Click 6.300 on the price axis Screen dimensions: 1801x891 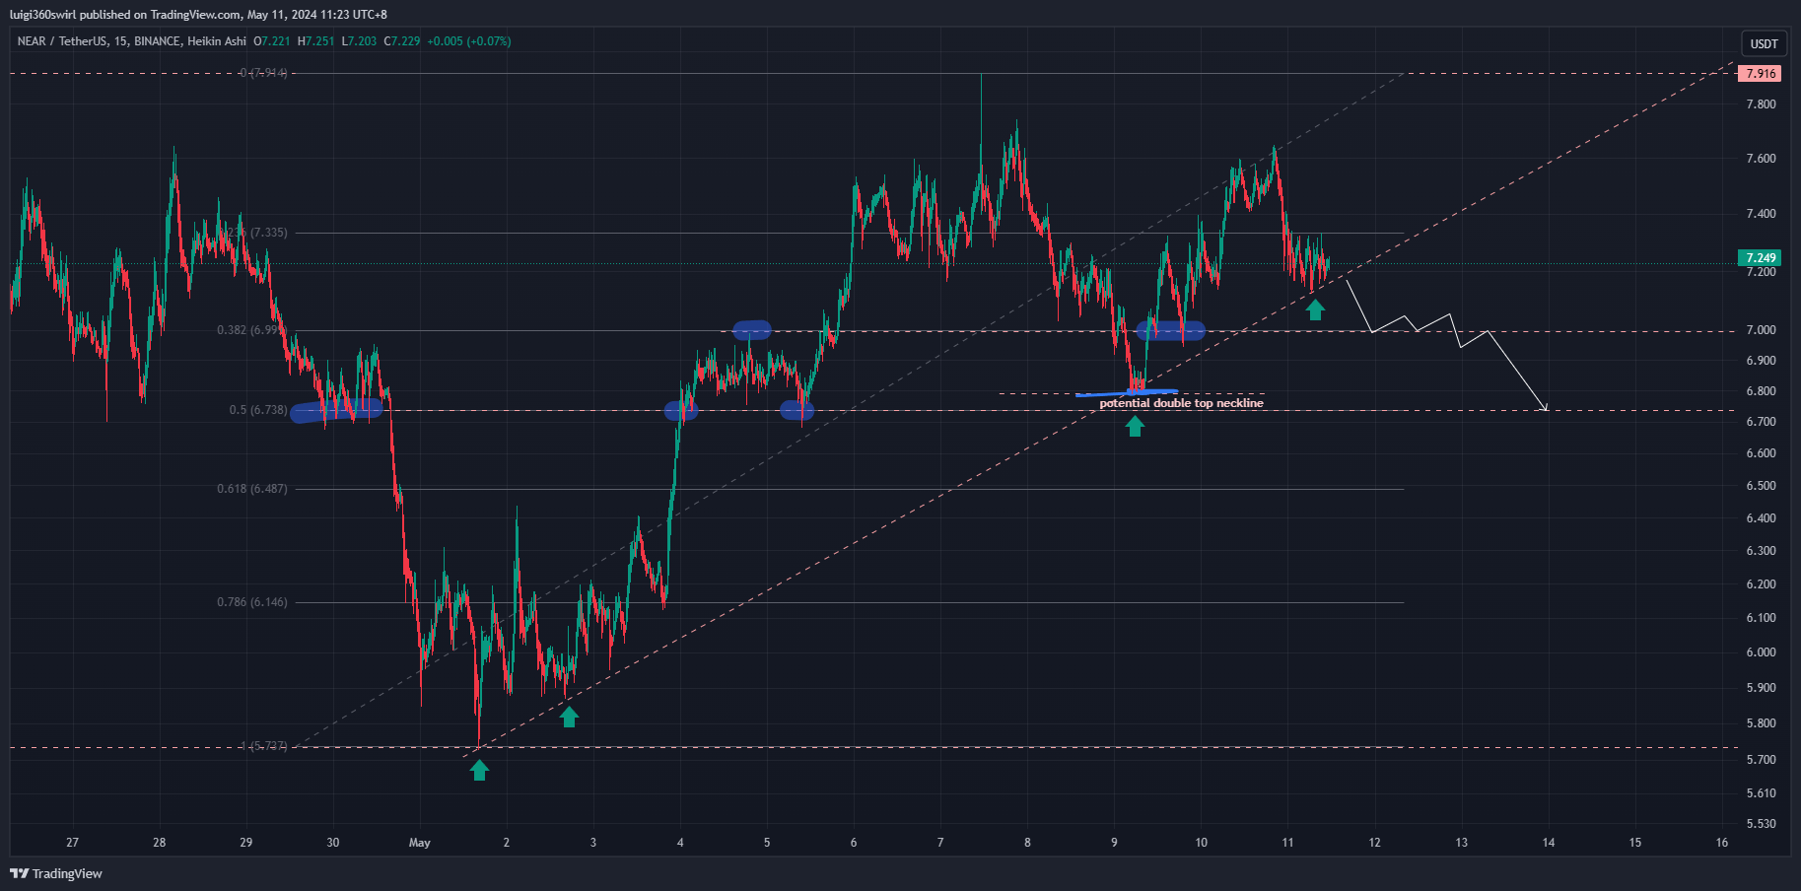[1761, 551]
